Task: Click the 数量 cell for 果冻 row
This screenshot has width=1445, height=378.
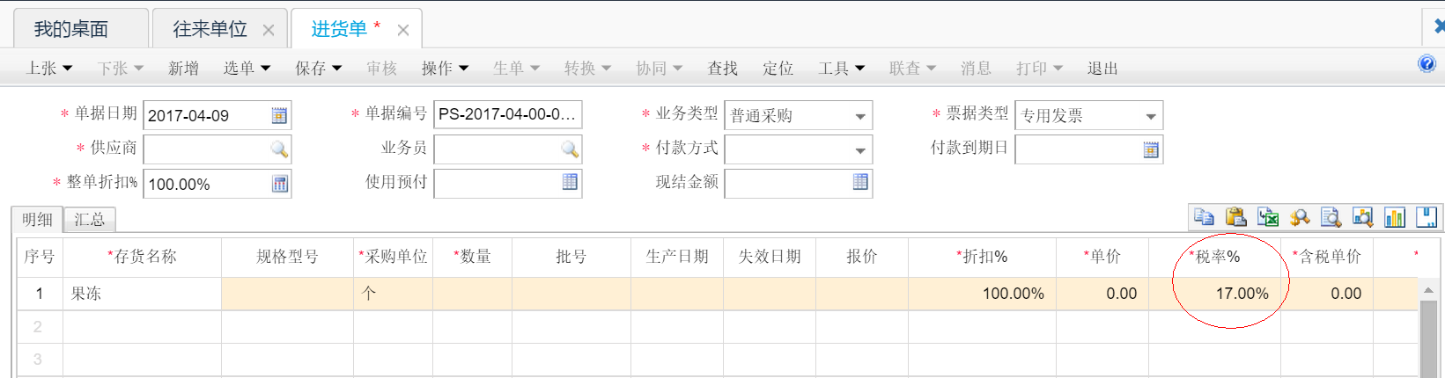Action: coord(472,294)
